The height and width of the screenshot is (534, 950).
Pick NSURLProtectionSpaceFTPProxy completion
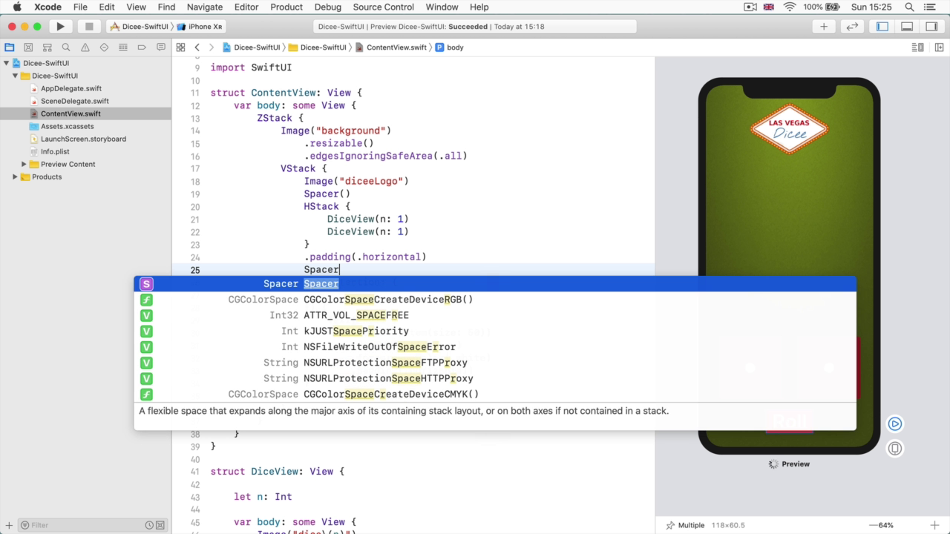[495, 363]
